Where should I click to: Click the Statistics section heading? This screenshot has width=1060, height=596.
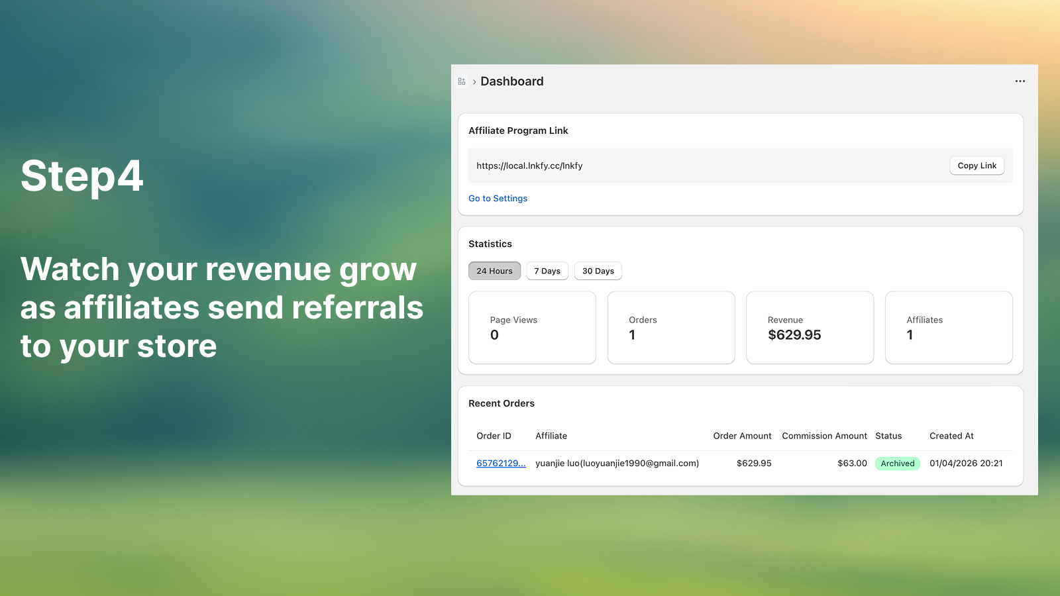[x=490, y=244]
